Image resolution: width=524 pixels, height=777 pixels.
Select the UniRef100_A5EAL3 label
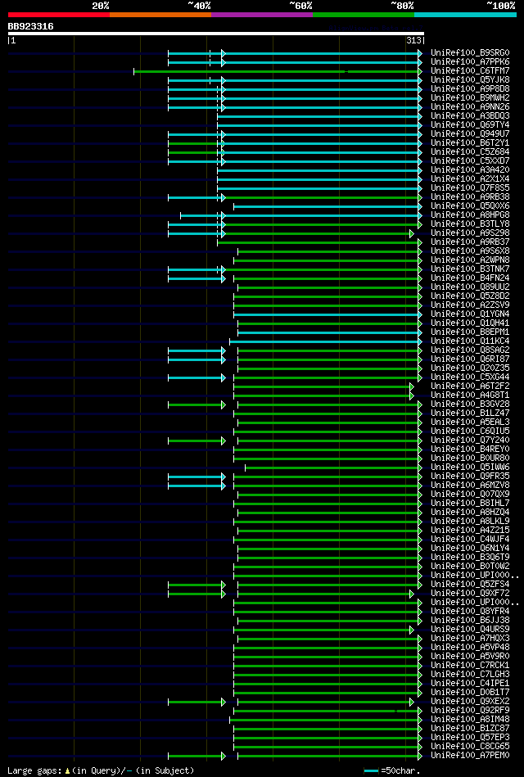[x=471, y=422]
